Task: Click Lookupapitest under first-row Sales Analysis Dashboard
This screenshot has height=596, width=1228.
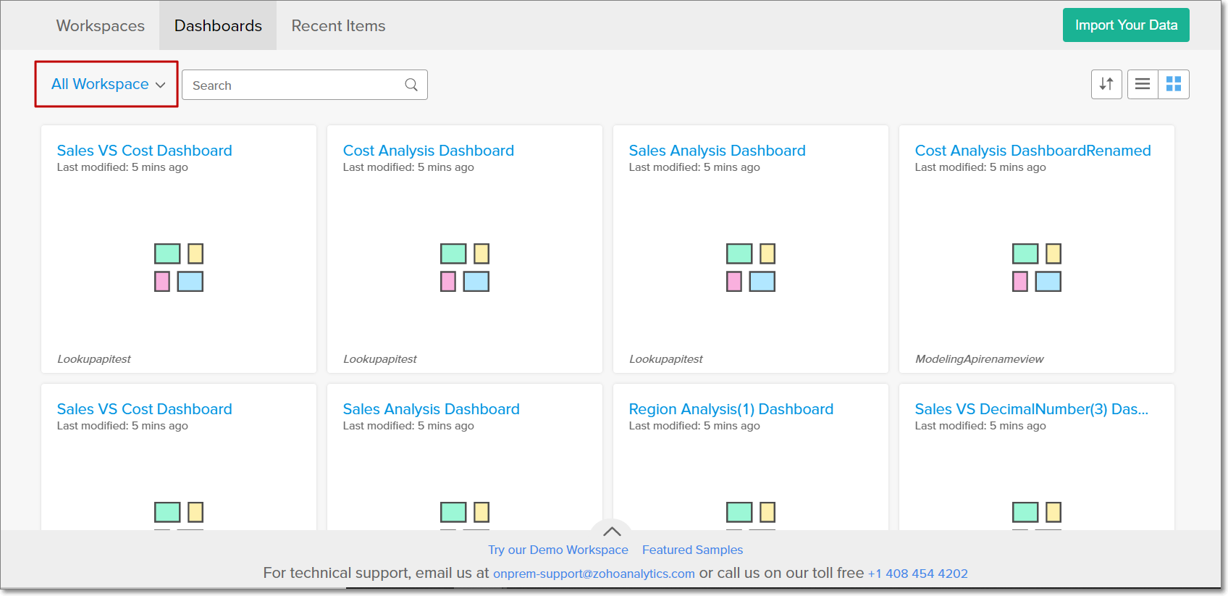Action: (x=666, y=359)
